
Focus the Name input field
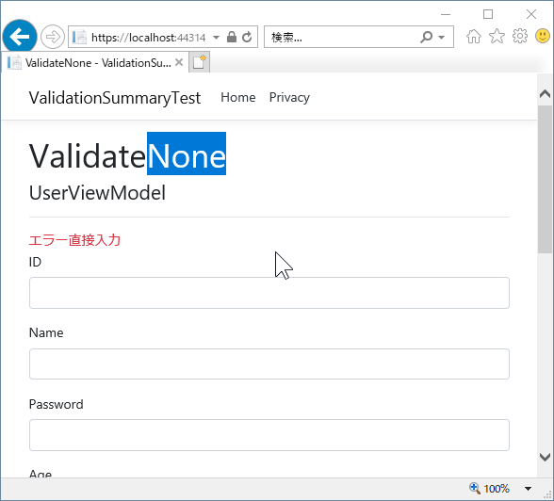(x=269, y=364)
